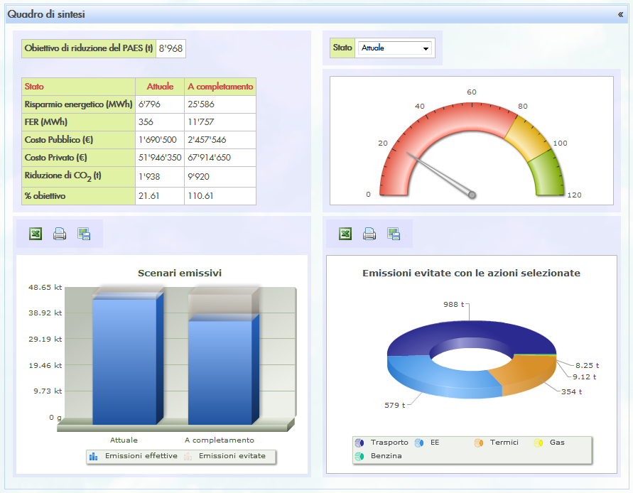
Task: Click the Costo Privato (€) row label
Action: [x=78, y=158]
